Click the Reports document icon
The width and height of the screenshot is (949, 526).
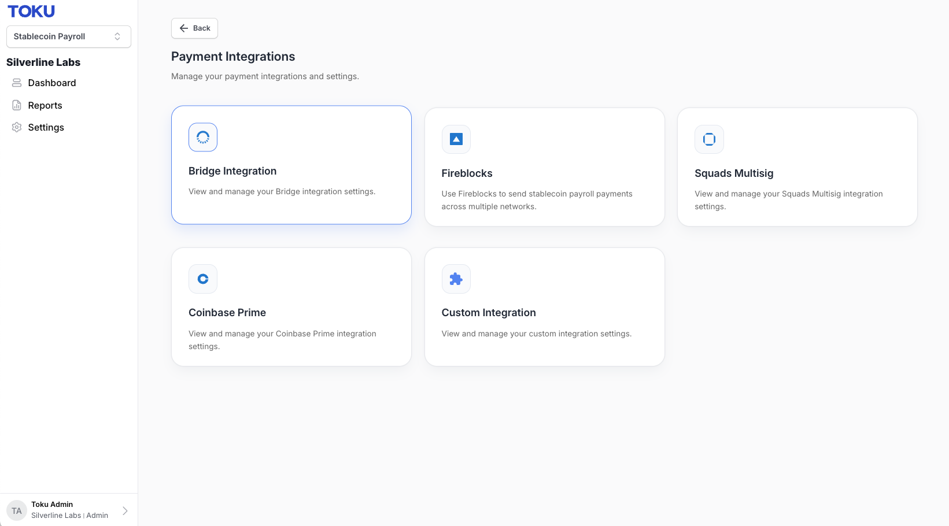tap(17, 105)
